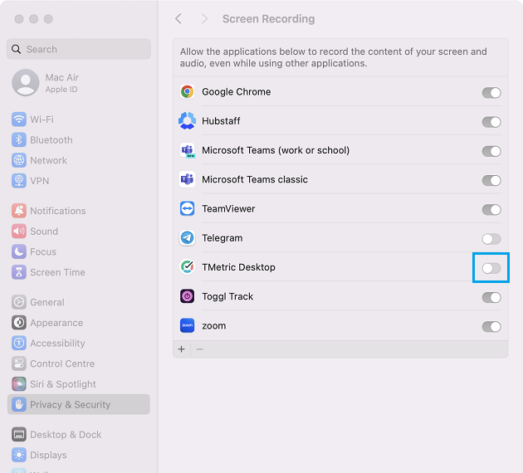This screenshot has width=523, height=473.
Task: Click the zoom app icon
Action: pos(187,325)
